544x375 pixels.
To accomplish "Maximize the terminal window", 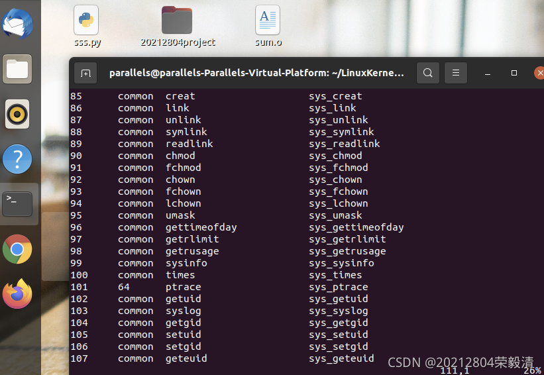I will point(514,73).
